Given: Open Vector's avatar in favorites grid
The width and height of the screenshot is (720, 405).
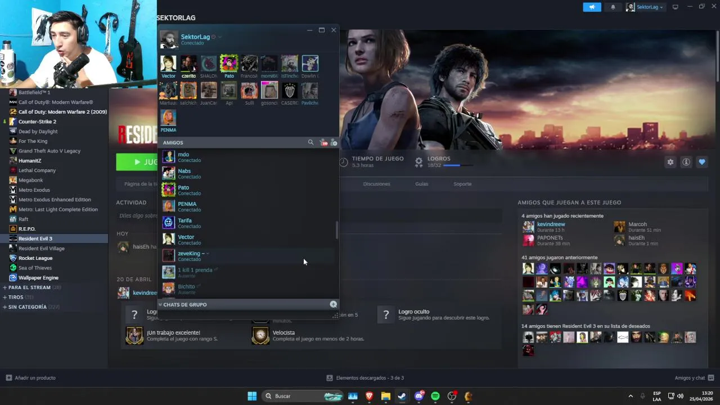Looking at the screenshot, I should coord(168,63).
